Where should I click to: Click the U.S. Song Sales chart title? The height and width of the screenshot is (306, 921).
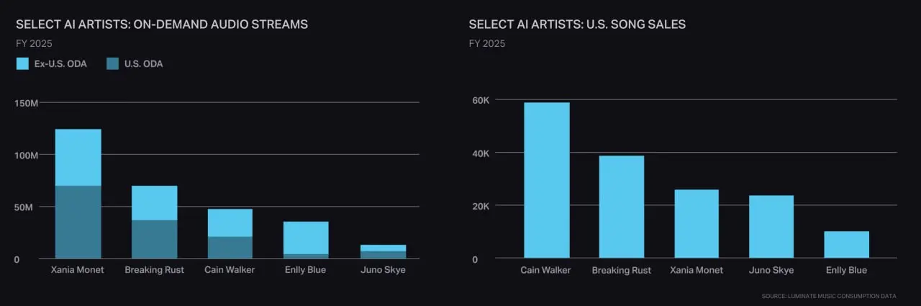(x=577, y=24)
